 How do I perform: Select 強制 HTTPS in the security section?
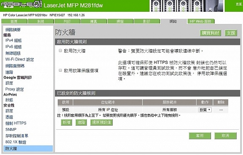pos(16,123)
